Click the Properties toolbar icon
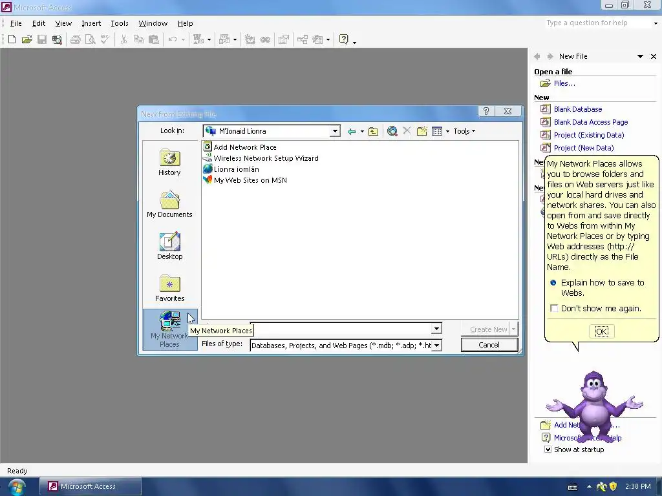 [x=284, y=39]
